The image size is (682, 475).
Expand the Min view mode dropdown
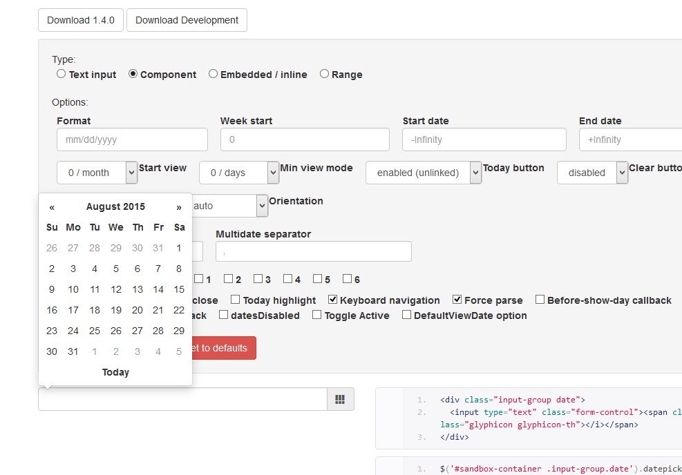coord(239,173)
